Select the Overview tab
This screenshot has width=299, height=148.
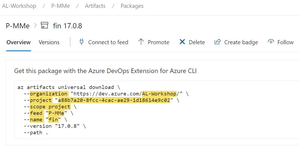point(19,42)
